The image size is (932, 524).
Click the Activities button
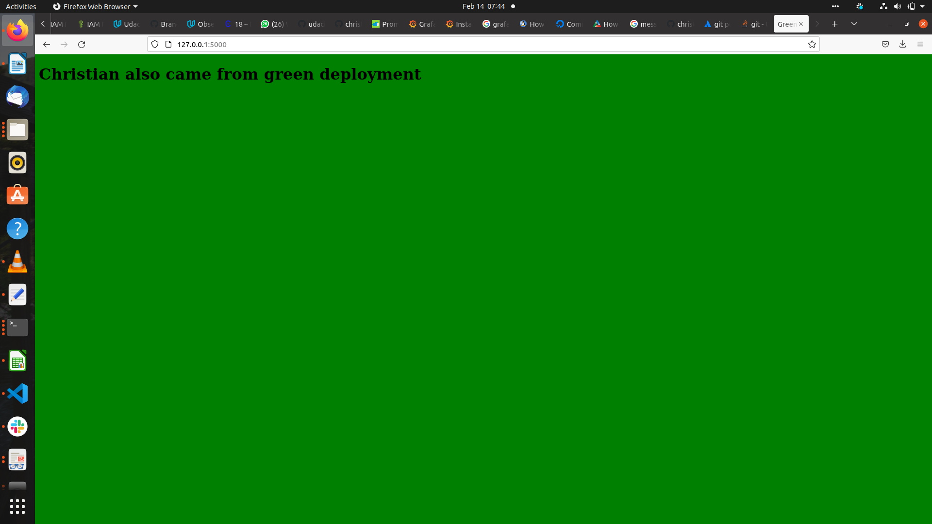point(21,6)
